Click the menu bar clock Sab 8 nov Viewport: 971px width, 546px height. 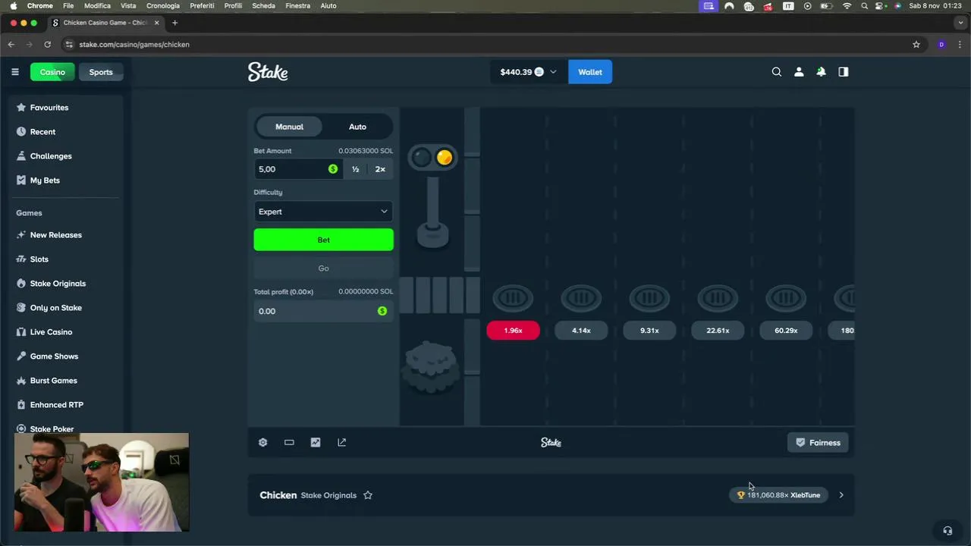[935, 5]
